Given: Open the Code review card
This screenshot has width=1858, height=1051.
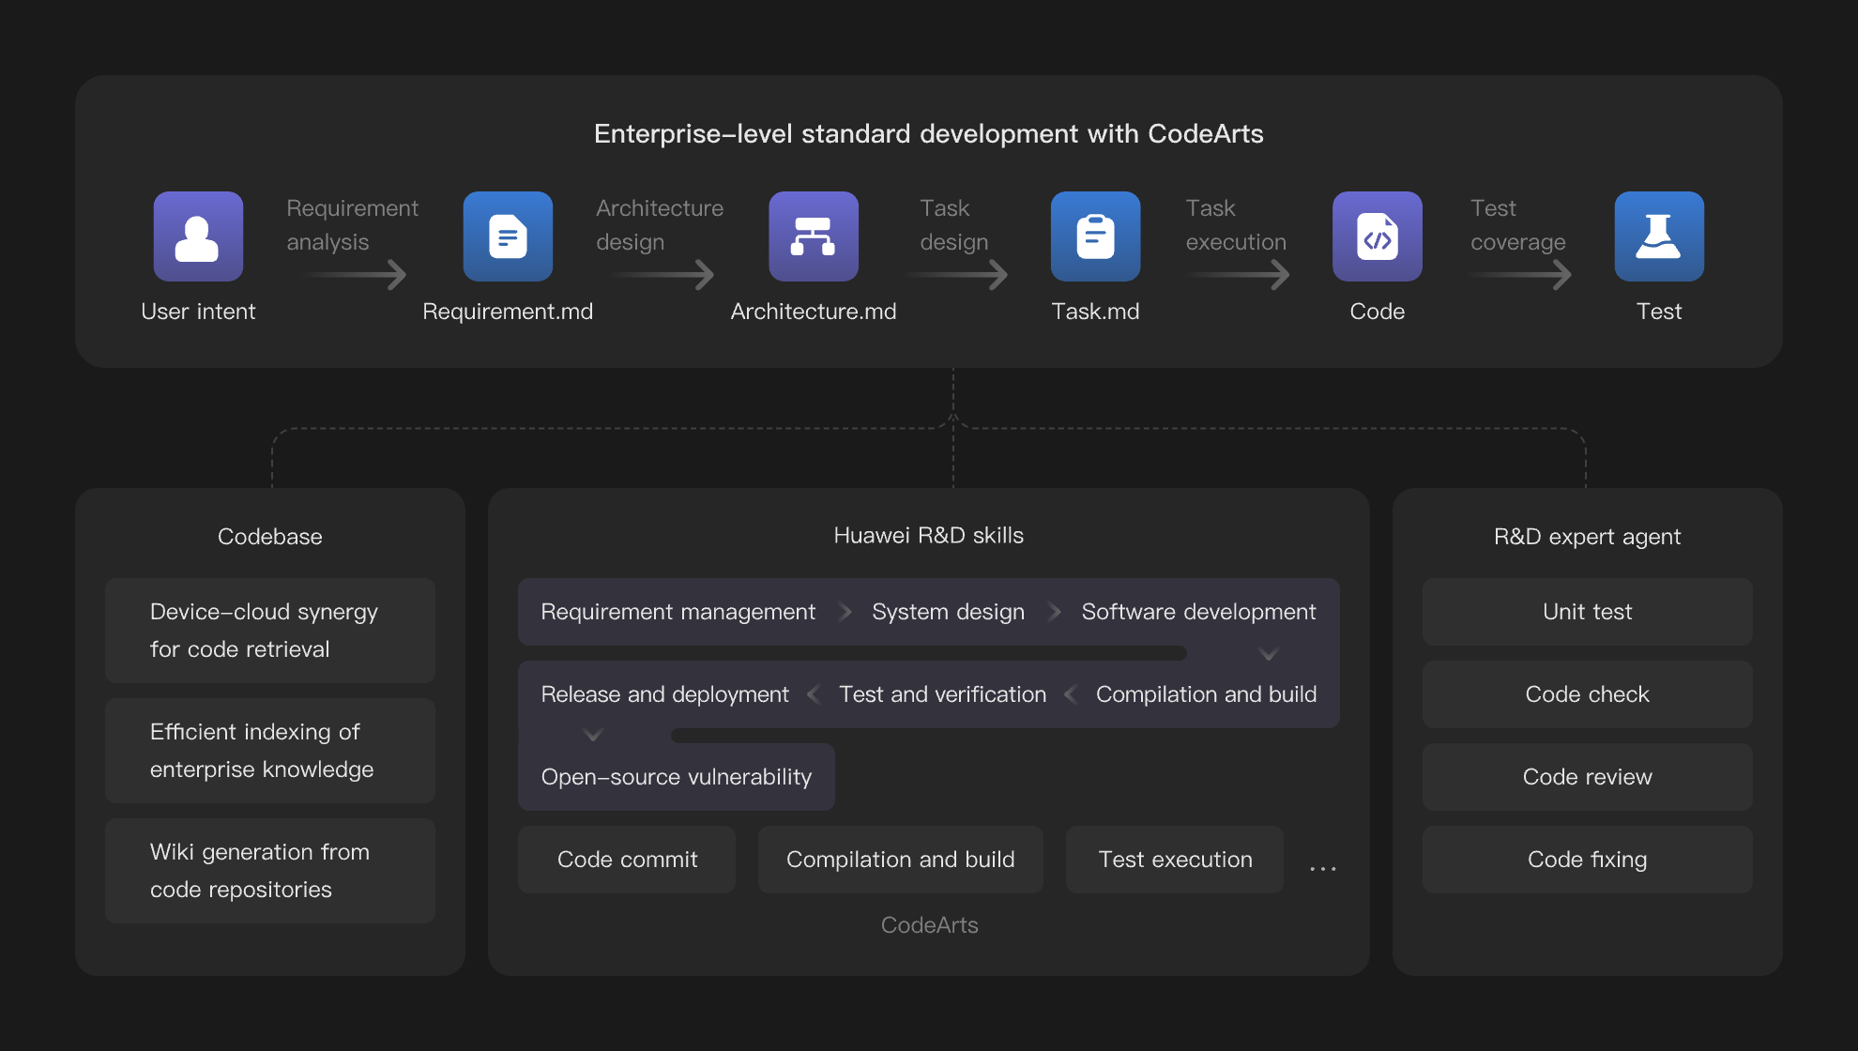Looking at the screenshot, I should [1588, 777].
